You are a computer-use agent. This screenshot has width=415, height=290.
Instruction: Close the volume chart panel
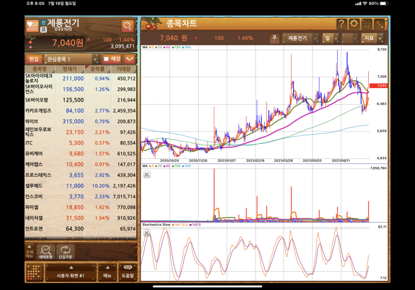click(x=147, y=175)
